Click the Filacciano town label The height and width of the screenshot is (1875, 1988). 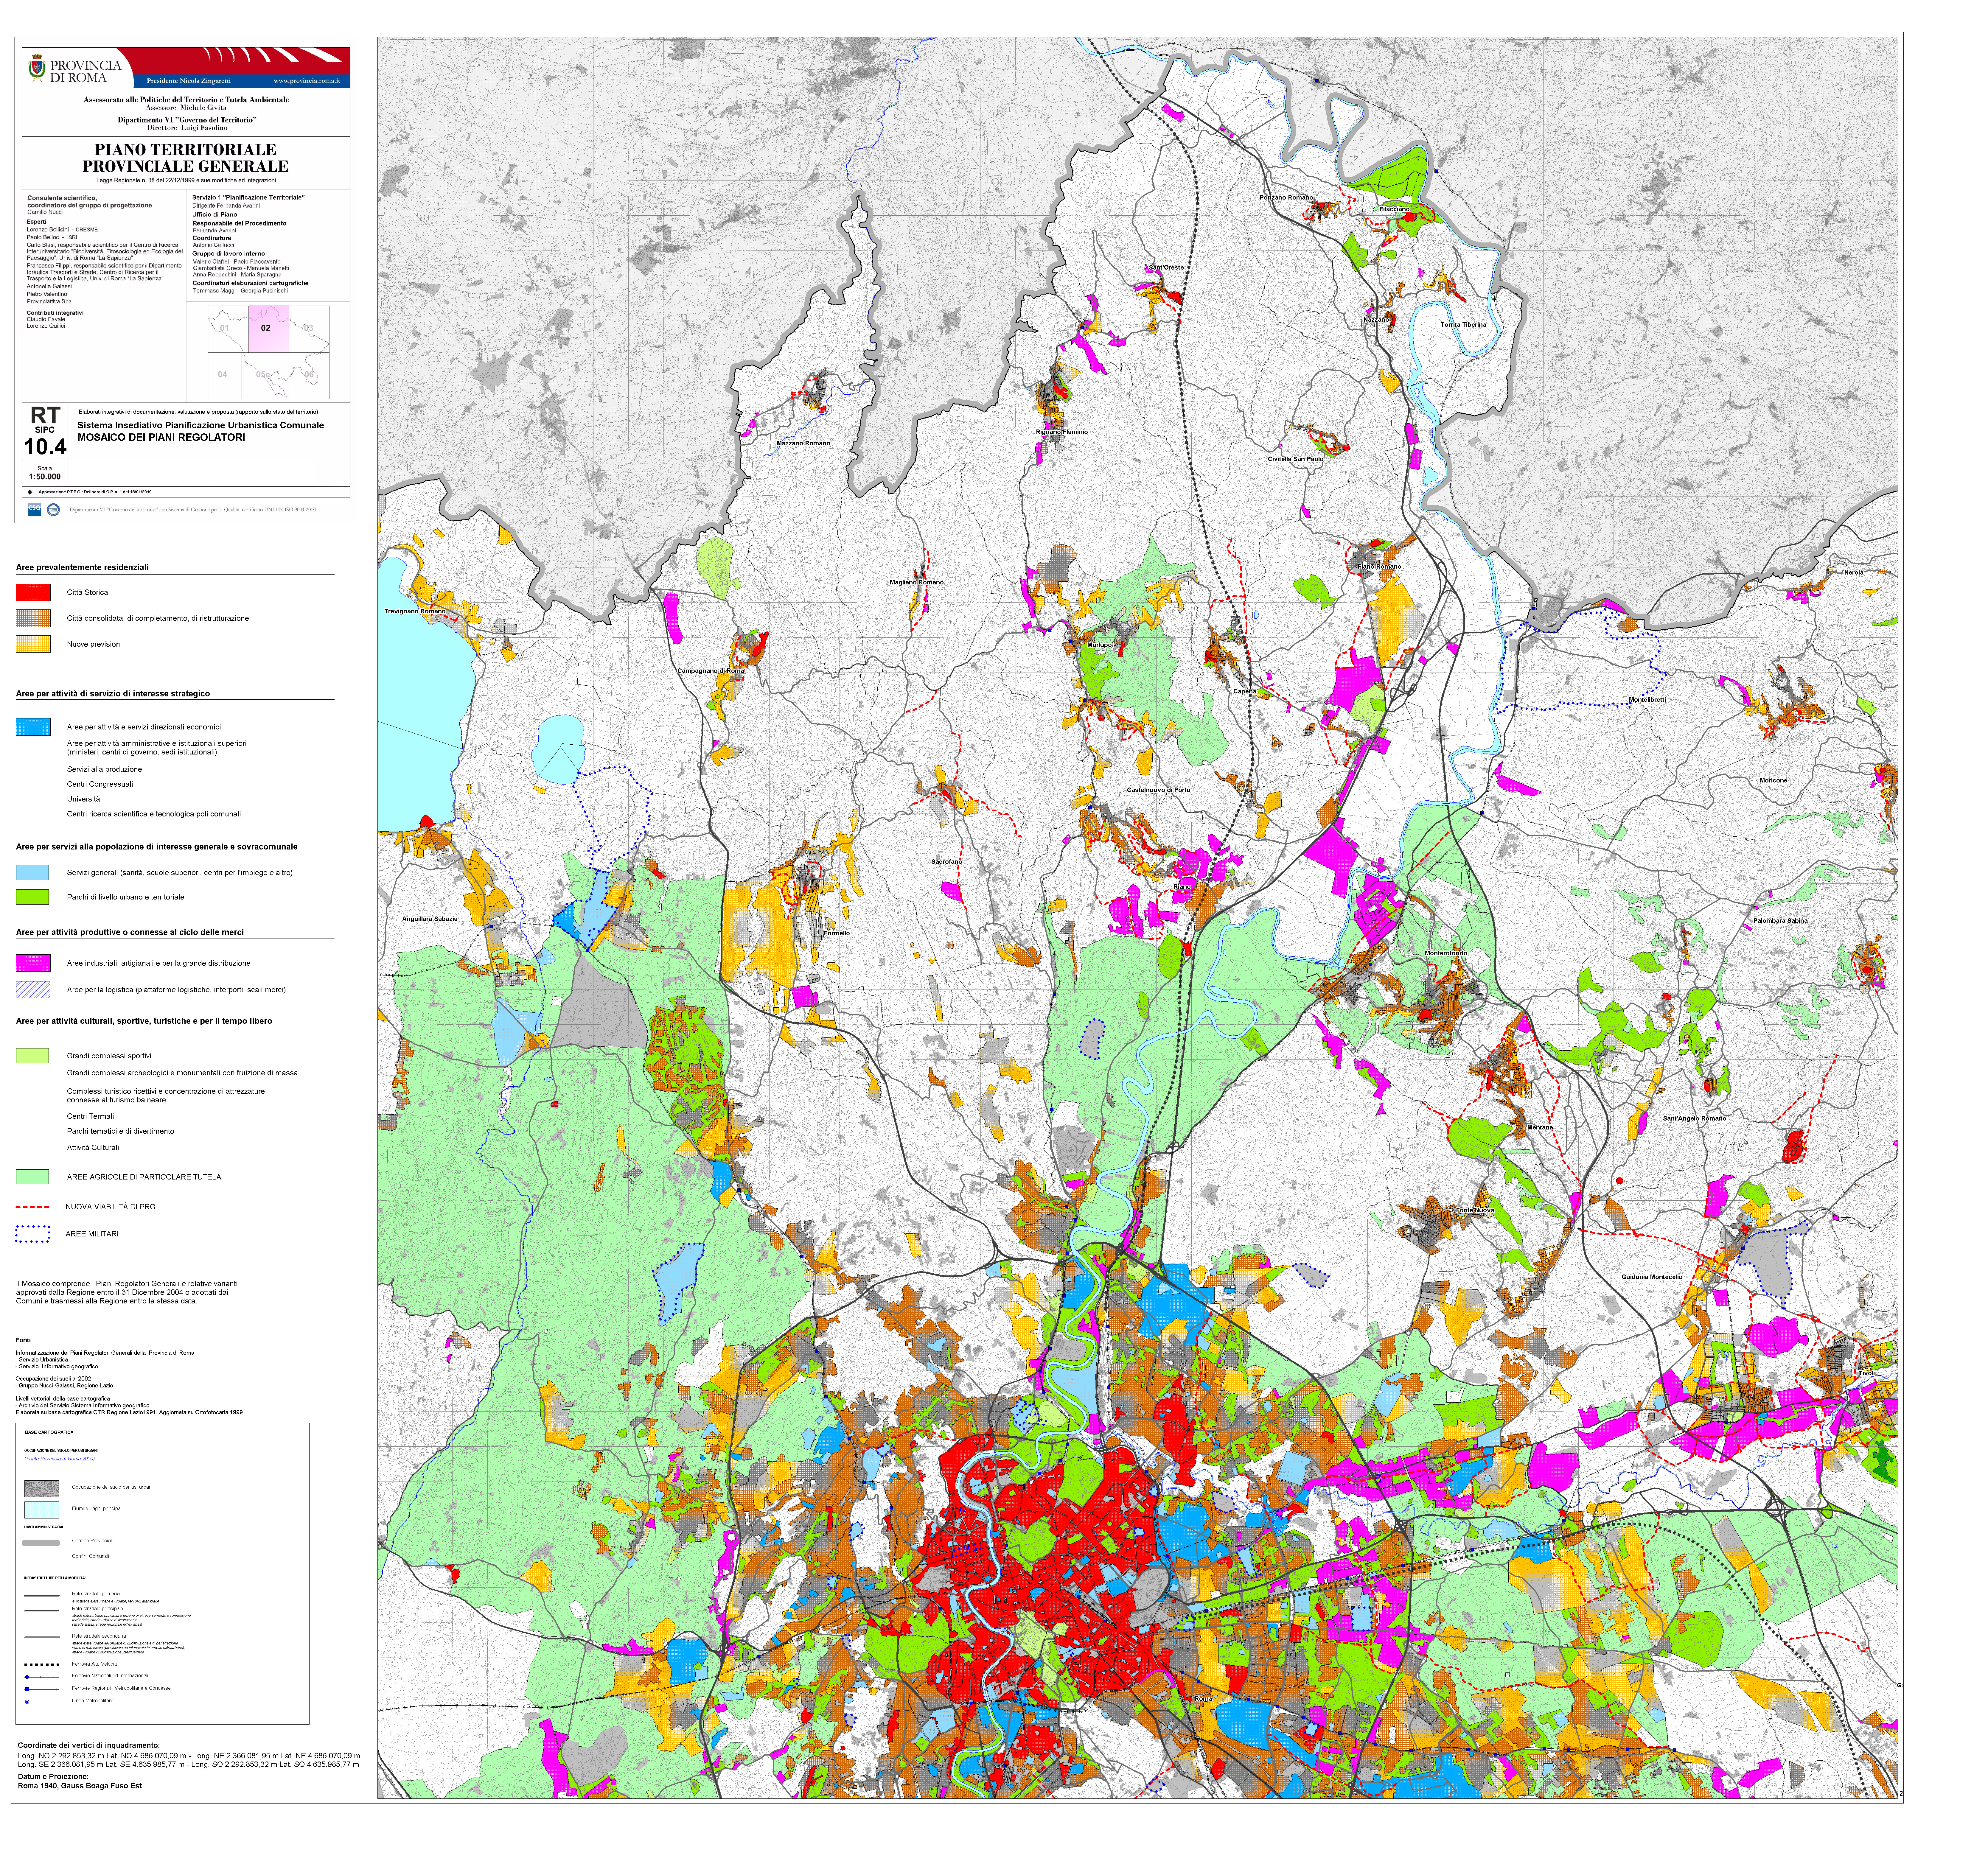(1394, 209)
